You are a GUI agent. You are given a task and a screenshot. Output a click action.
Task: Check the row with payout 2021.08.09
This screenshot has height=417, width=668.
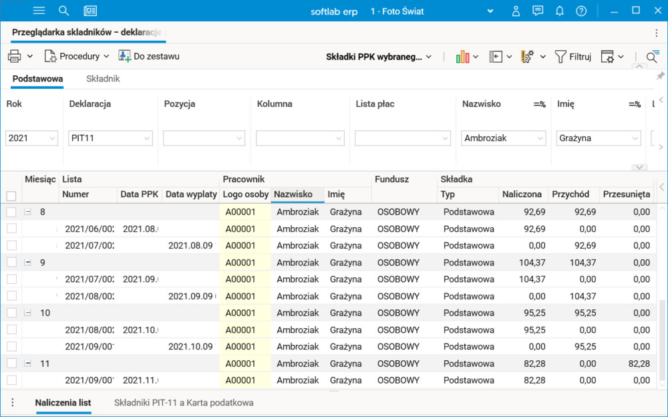pos(11,245)
